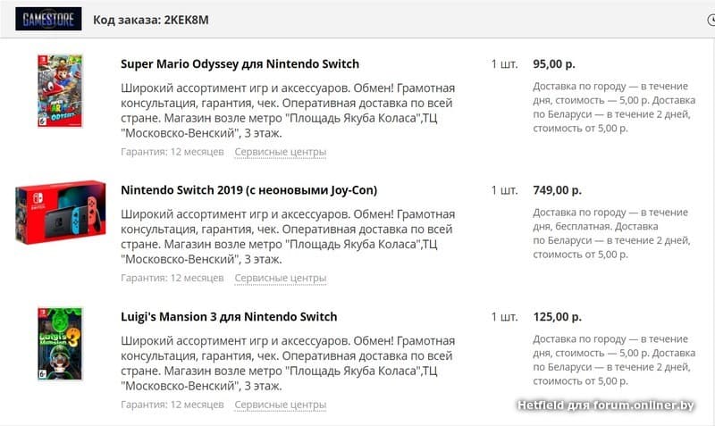Open the Nintendo Switch 2019 neon Joy-Con title

[x=248, y=190]
